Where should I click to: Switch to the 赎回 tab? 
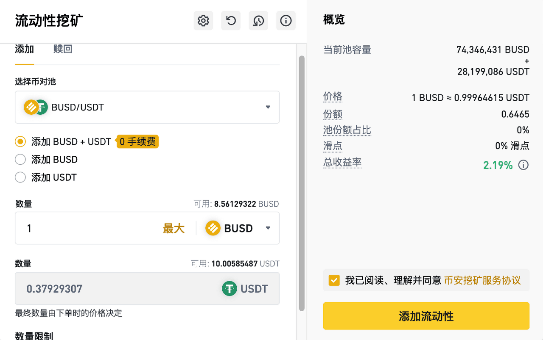pos(63,49)
